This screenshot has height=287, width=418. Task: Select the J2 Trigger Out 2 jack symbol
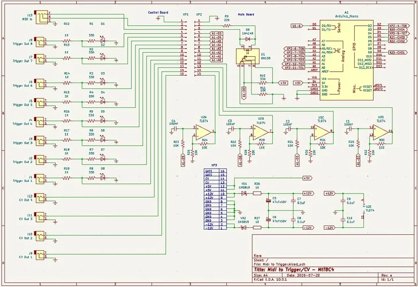coord(40,160)
